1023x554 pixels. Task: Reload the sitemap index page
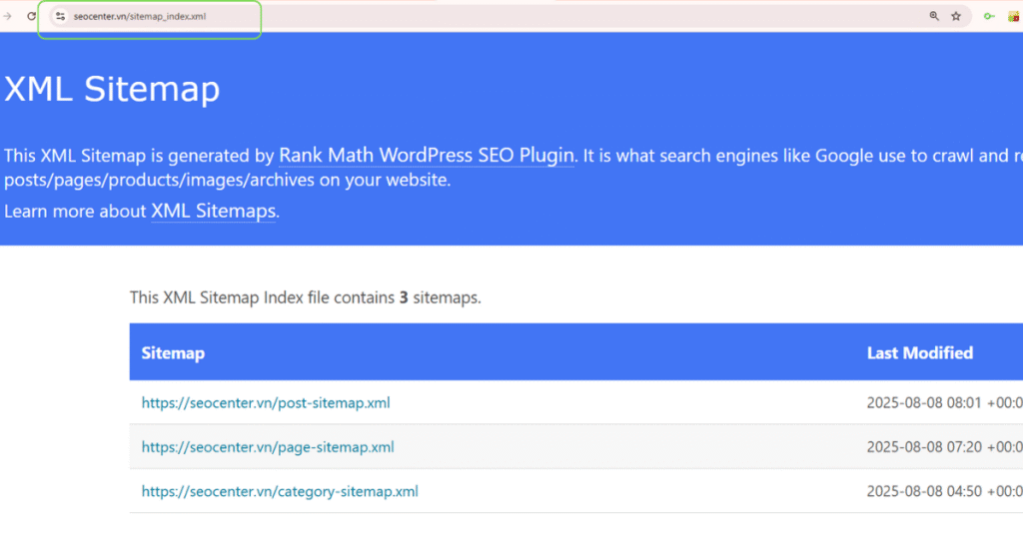pyautogui.click(x=31, y=16)
